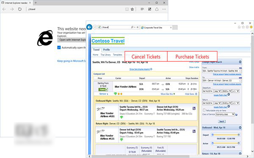Adjust the Depart time range slider
254x158 pixels.
pyautogui.click(x=226, y=135)
